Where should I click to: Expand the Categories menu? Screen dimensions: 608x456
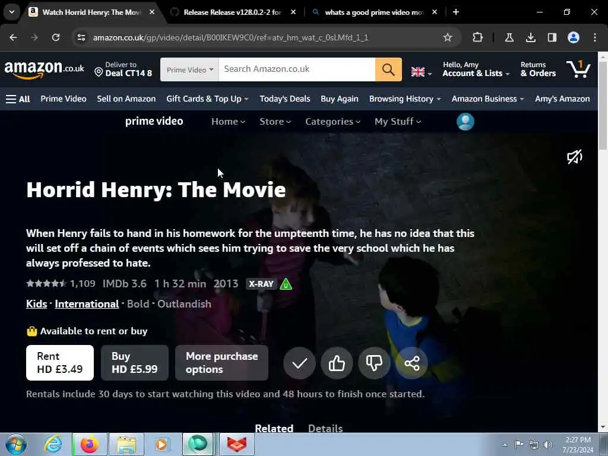[332, 121]
